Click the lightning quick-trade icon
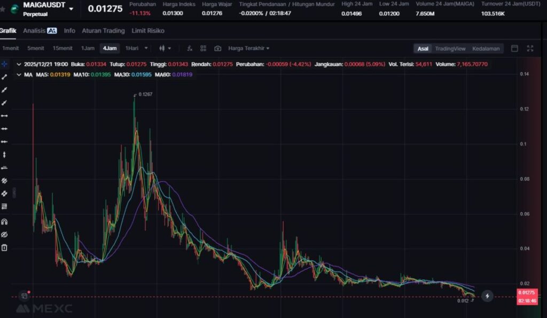This screenshot has height=318, width=547. point(487,296)
